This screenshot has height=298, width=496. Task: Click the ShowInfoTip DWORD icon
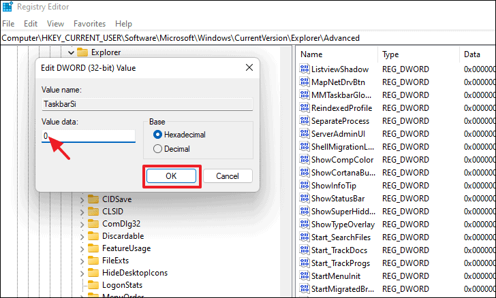305,186
